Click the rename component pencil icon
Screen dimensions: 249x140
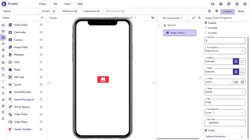pos(193,18)
